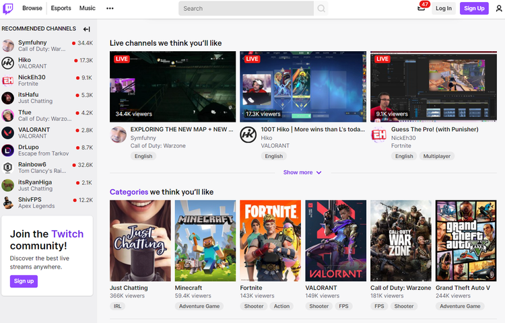Open Symfuhny's avatar in sidebar
Image resolution: width=505 pixels, height=323 pixels.
pyautogui.click(x=8, y=45)
